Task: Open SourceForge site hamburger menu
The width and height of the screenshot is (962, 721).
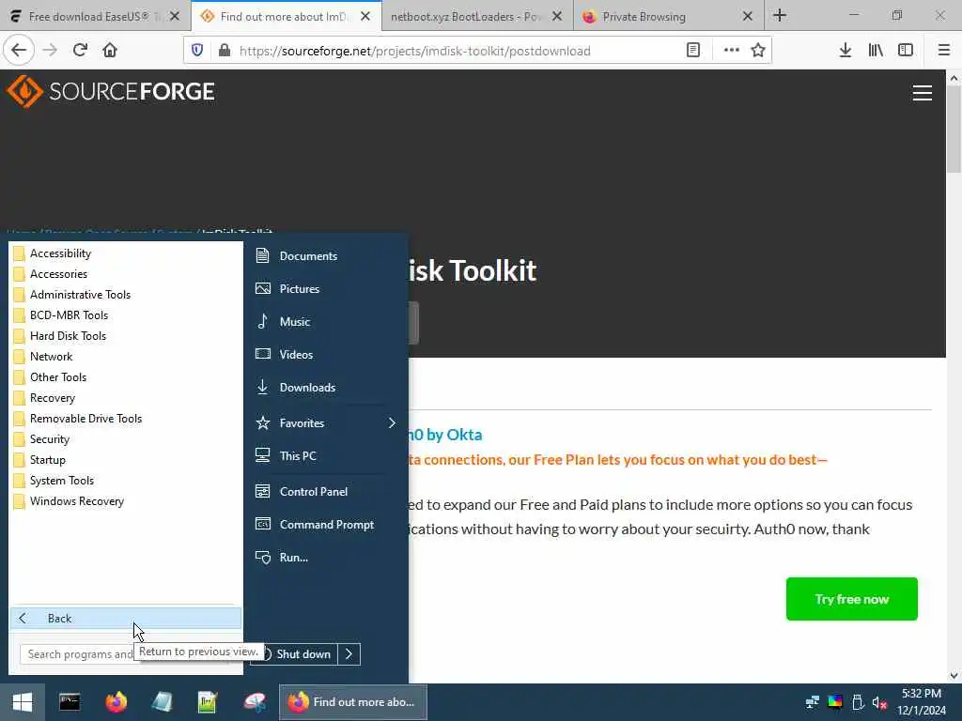Action: pyautogui.click(x=923, y=93)
